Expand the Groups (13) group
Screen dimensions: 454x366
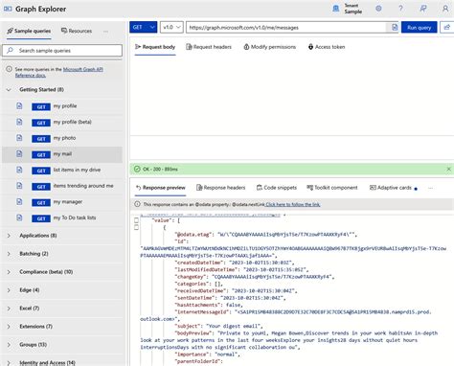[x=9, y=345]
